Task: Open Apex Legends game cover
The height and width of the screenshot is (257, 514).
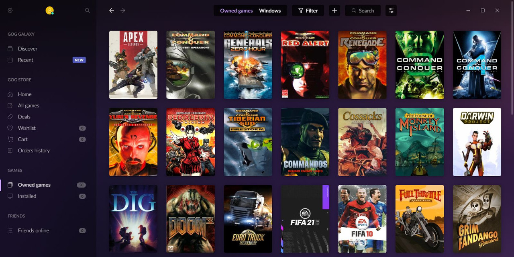Action: [x=133, y=65]
